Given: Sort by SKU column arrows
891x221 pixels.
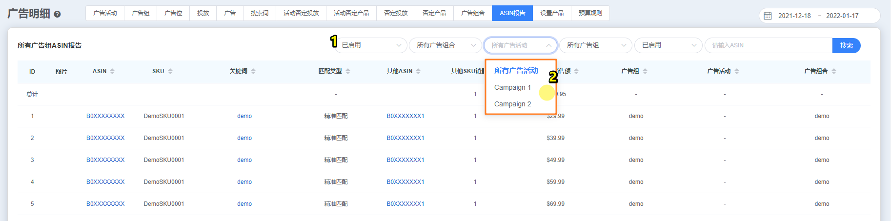Looking at the screenshot, I should click(x=170, y=71).
